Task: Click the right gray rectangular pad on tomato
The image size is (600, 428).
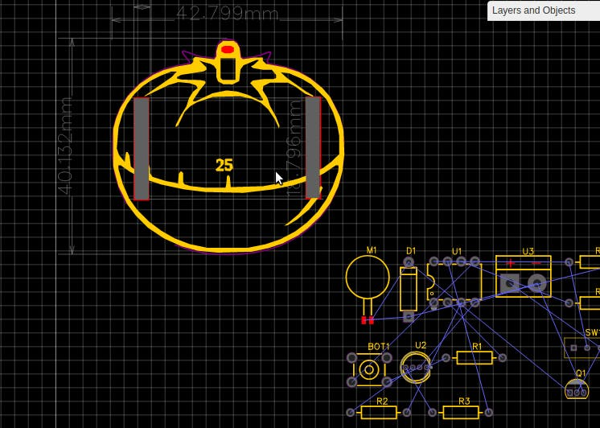Action: click(x=314, y=147)
